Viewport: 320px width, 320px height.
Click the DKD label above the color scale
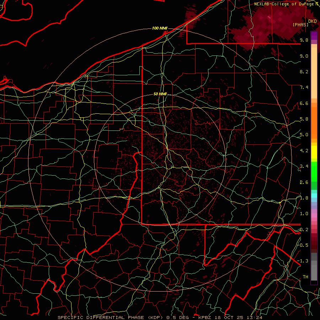click(x=313, y=21)
